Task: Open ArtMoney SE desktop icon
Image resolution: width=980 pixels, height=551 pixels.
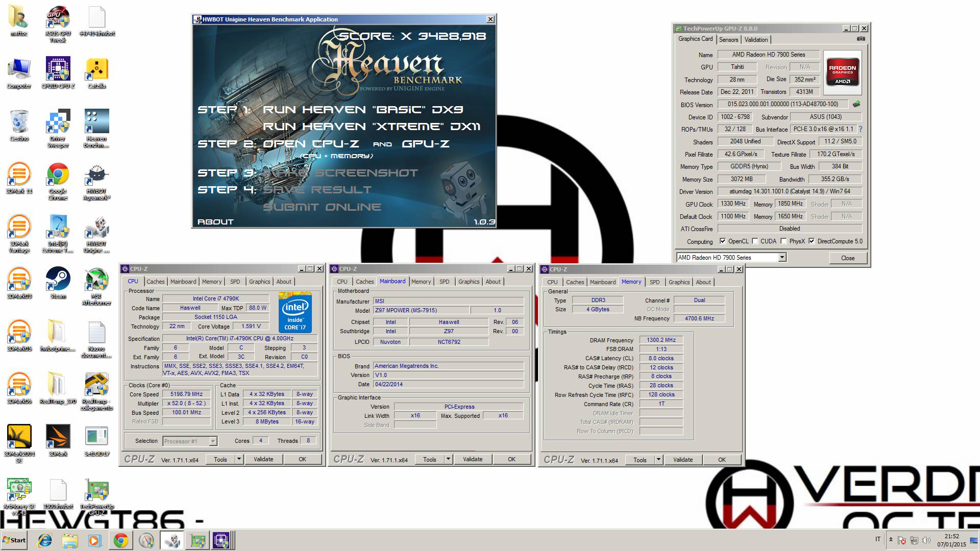Action: tap(19, 496)
